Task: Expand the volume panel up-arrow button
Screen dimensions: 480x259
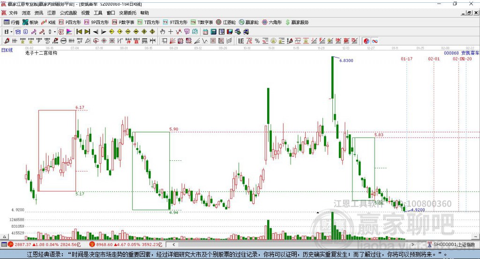Action: 4,237
